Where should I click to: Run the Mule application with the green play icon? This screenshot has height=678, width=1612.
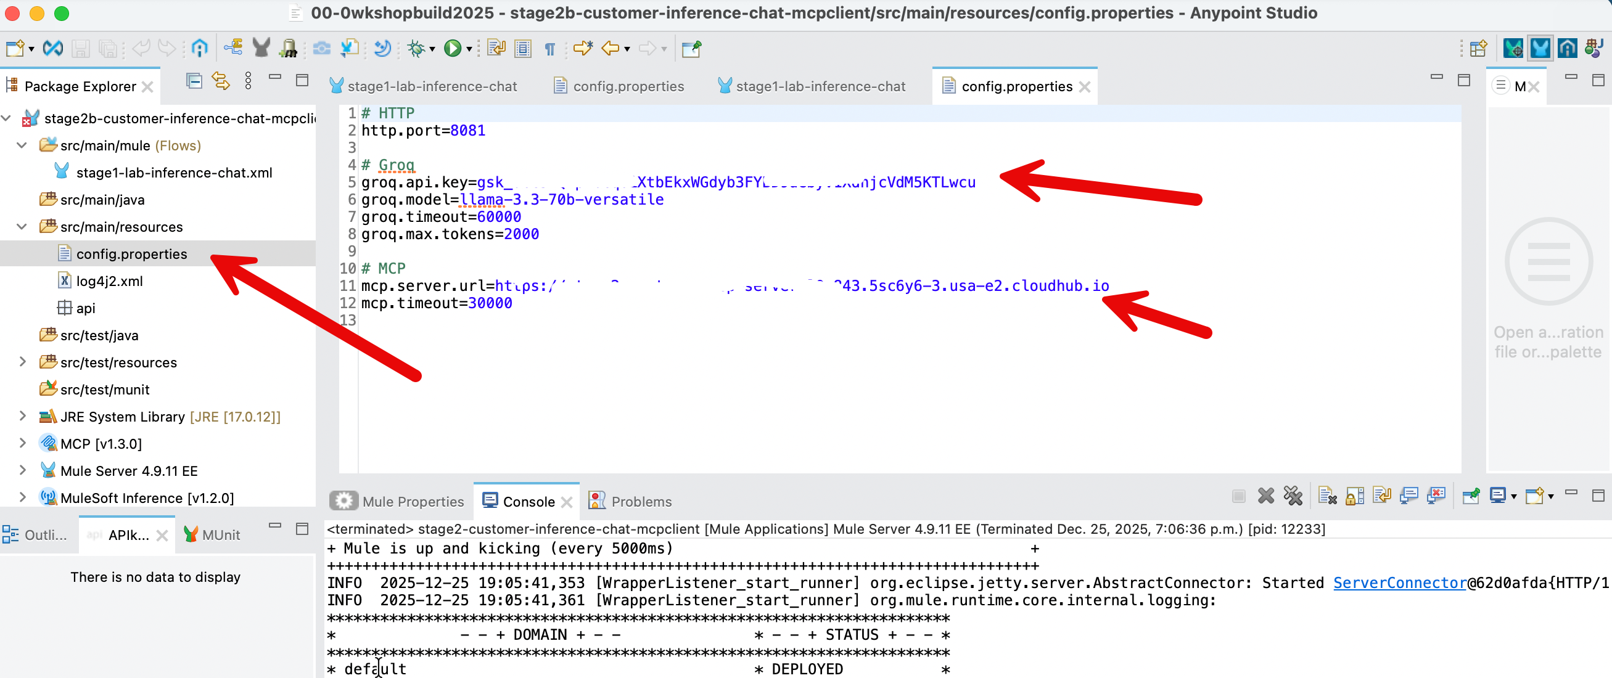[x=453, y=48]
